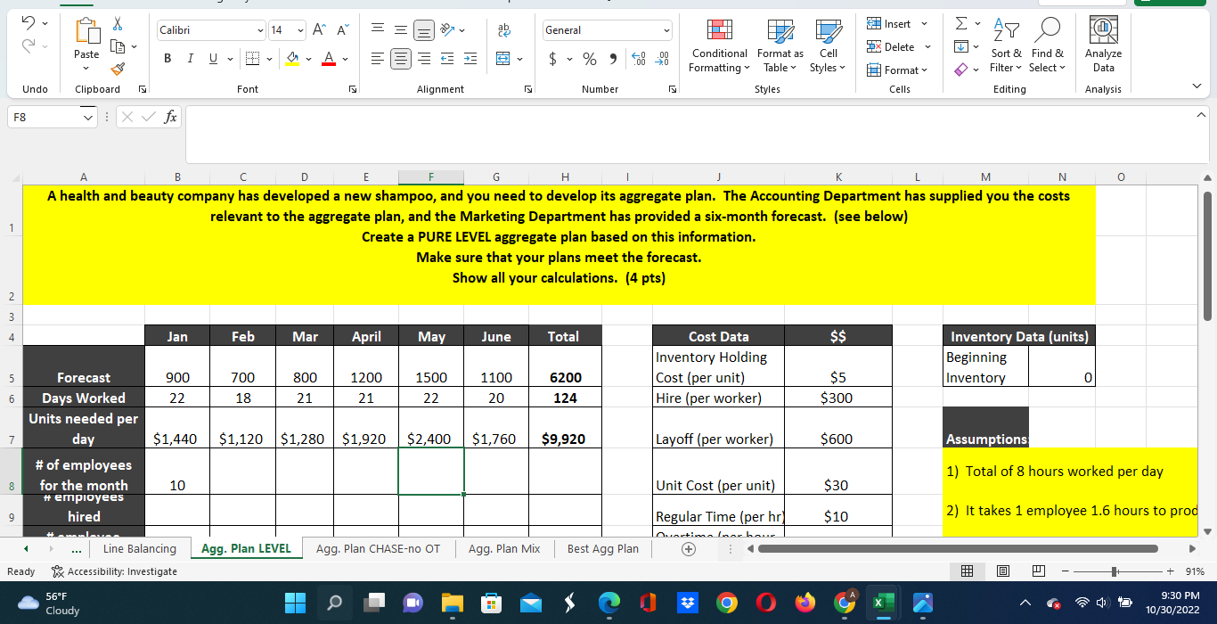The width and height of the screenshot is (1217, 624).
Task: Open Windows Start menu
Action: (x=294, y=603)
